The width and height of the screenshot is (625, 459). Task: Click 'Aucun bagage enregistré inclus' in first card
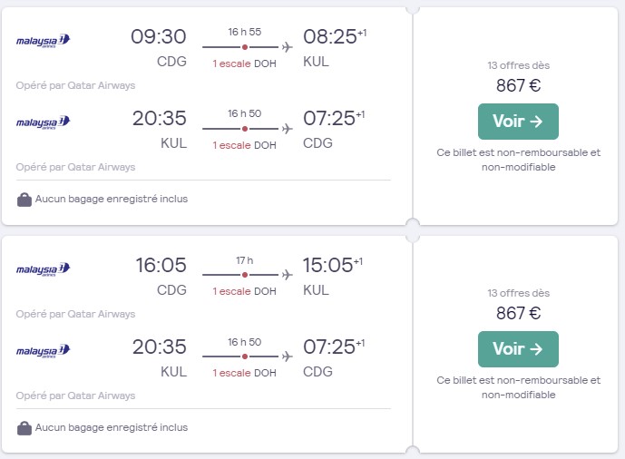(112, 199)
